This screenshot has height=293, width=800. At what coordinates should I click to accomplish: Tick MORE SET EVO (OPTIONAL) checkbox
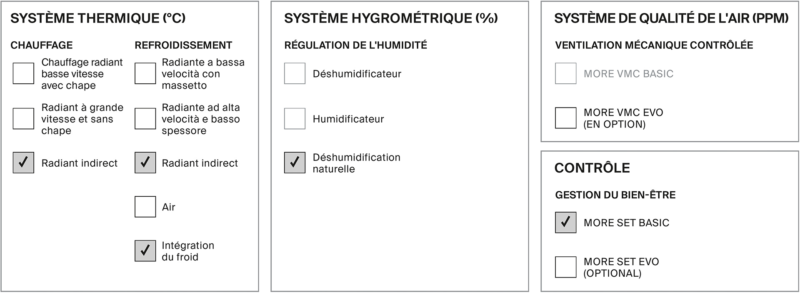point(565,267)
